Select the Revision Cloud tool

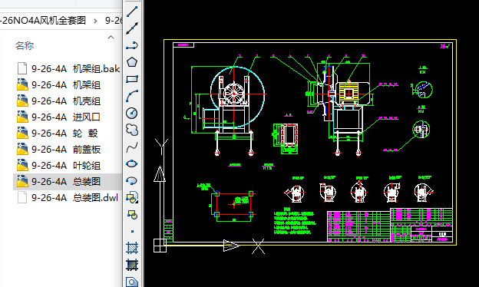(x=132, y=130)
